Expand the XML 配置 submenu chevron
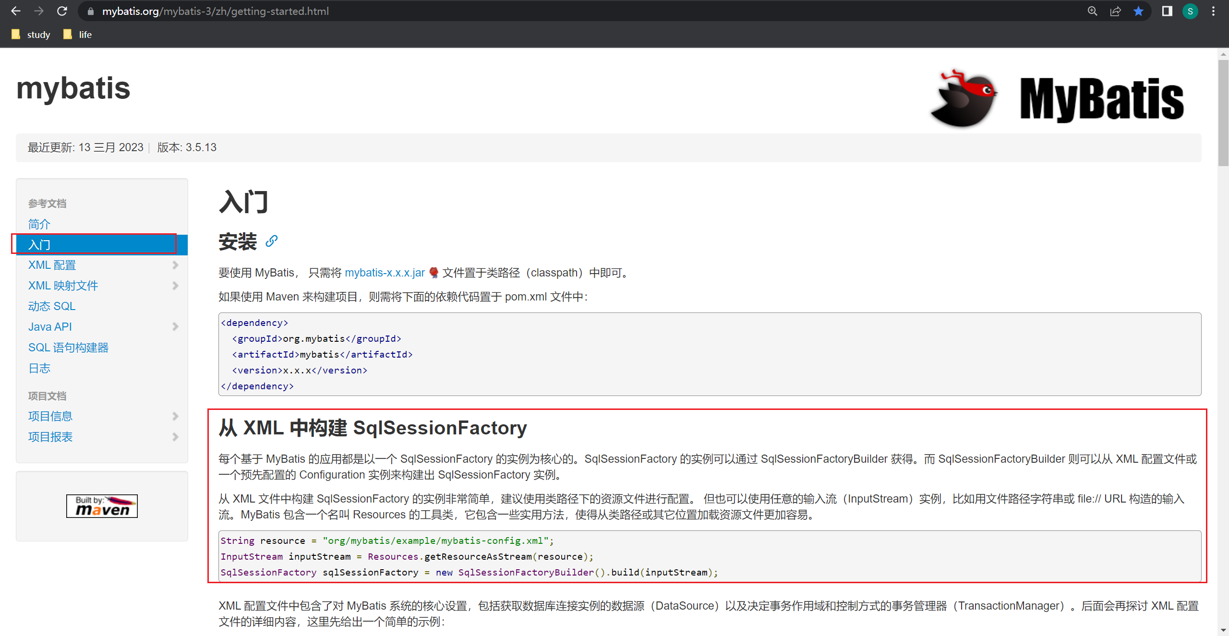The height and width of the screenshot is (636, 1229). (x=175, y=265)
